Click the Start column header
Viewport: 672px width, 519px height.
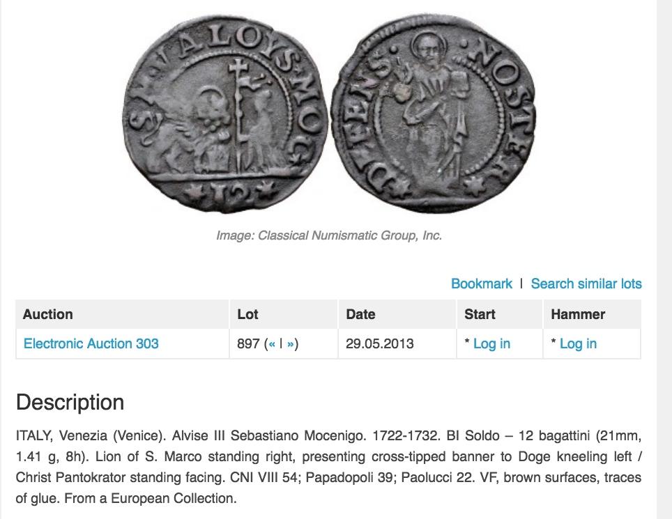click(480, 314)
